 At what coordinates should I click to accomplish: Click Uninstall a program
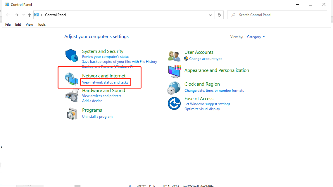(x=97, y=117)
